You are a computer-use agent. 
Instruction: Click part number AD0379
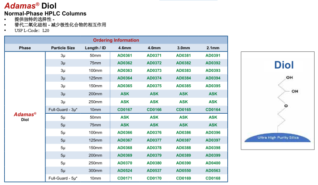click(154, 155)
